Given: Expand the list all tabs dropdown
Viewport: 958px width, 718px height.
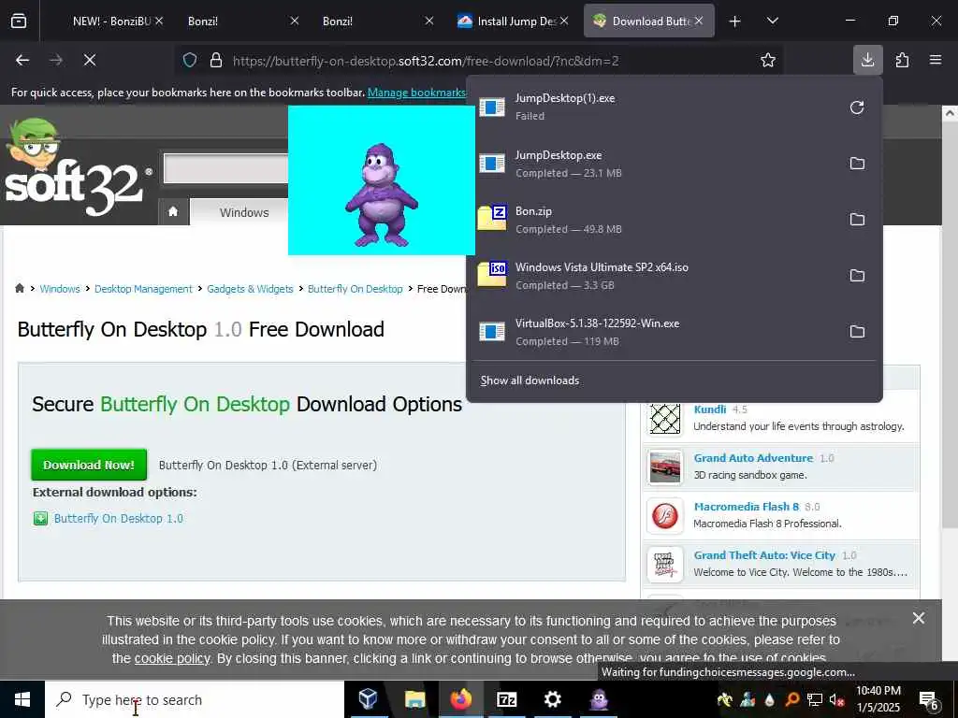Looking at the screenshot, I should tap(772, 21).
